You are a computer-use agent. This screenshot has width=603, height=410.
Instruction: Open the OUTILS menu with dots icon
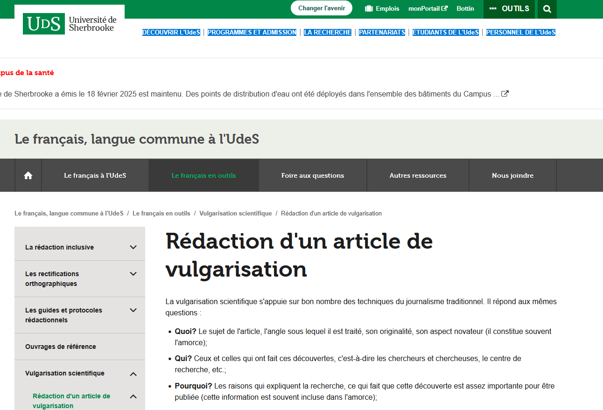(x=509, y=8)
